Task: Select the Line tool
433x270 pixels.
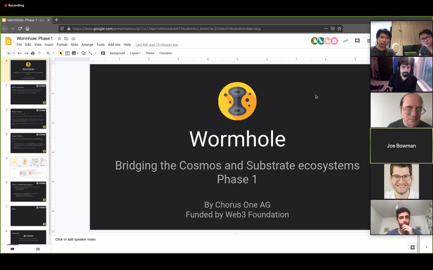Action: [x=90, y=53]
